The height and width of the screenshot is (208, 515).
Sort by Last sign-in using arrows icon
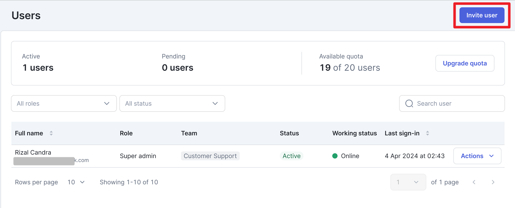coord(427,133)
